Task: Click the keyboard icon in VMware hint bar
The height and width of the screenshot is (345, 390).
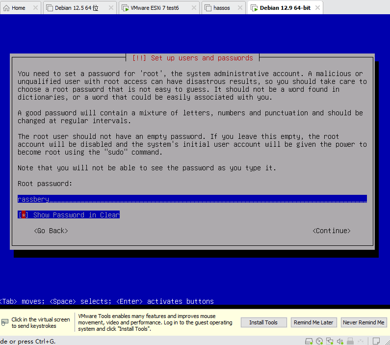Action: tap(5, 322)
